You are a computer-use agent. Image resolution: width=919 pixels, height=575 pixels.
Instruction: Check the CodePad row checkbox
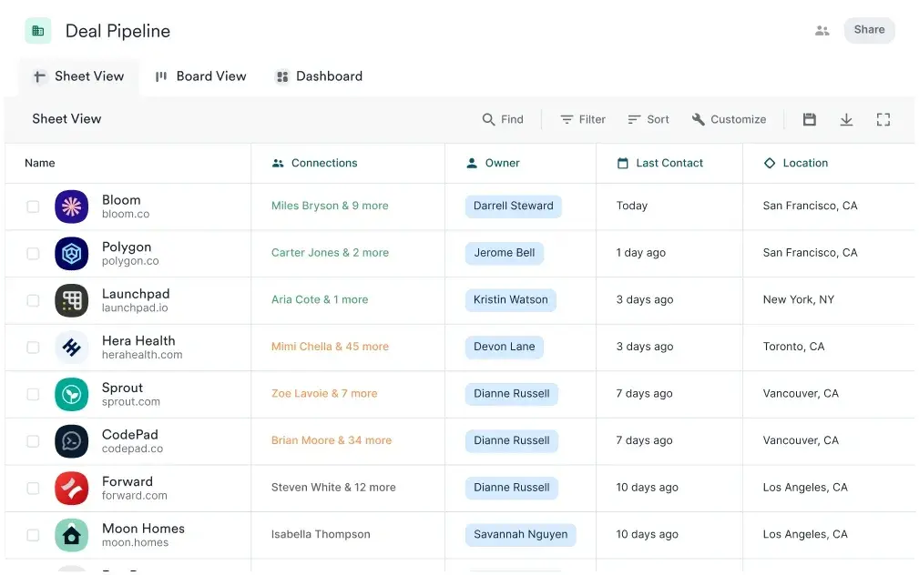33,441
